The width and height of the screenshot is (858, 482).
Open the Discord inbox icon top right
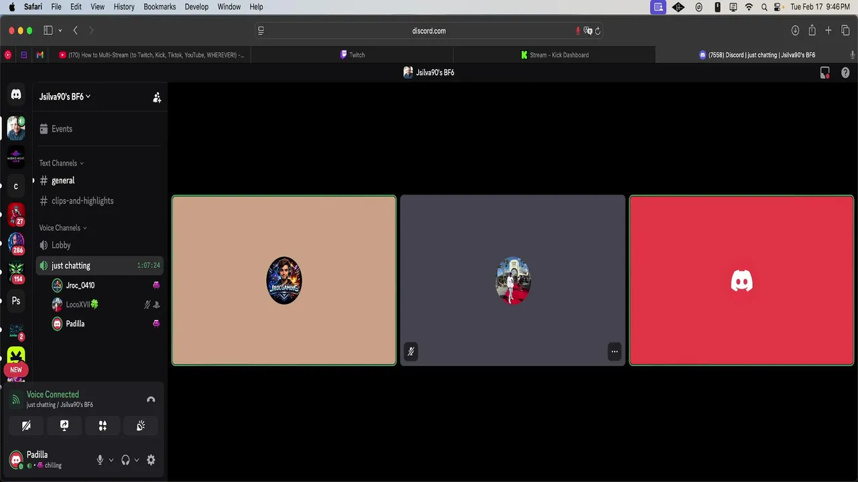825,73
